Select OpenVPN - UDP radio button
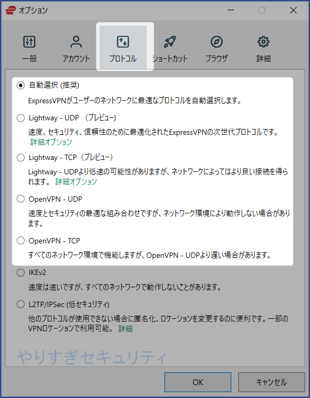Viewport: 310px width, 398px height. (20, 199)
